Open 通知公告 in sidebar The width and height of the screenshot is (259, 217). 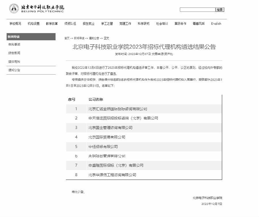click(x=14, y=70)
